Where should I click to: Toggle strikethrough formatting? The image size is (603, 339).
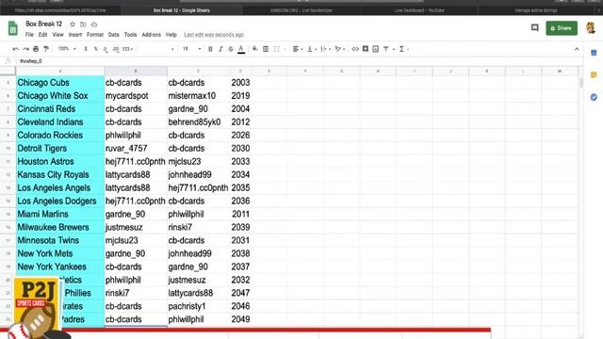(x=231, y=49)
